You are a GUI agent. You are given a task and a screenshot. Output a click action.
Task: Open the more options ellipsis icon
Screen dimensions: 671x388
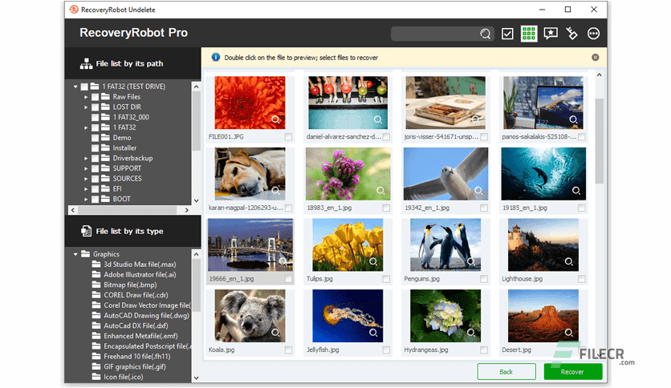pos(593,34)
